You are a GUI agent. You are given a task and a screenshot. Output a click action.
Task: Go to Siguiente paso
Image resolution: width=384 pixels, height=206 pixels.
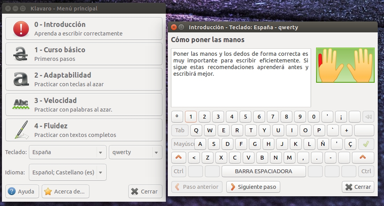253,187
